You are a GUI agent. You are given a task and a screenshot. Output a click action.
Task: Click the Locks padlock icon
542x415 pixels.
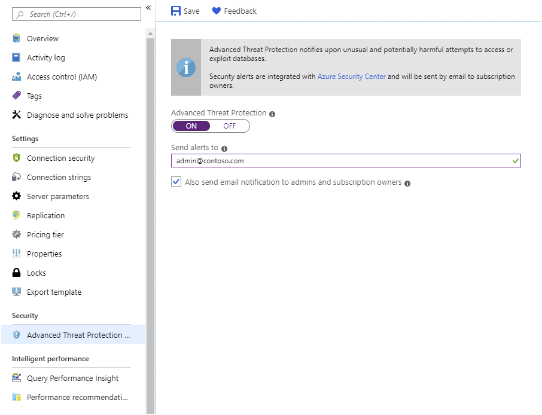(16, 273)
